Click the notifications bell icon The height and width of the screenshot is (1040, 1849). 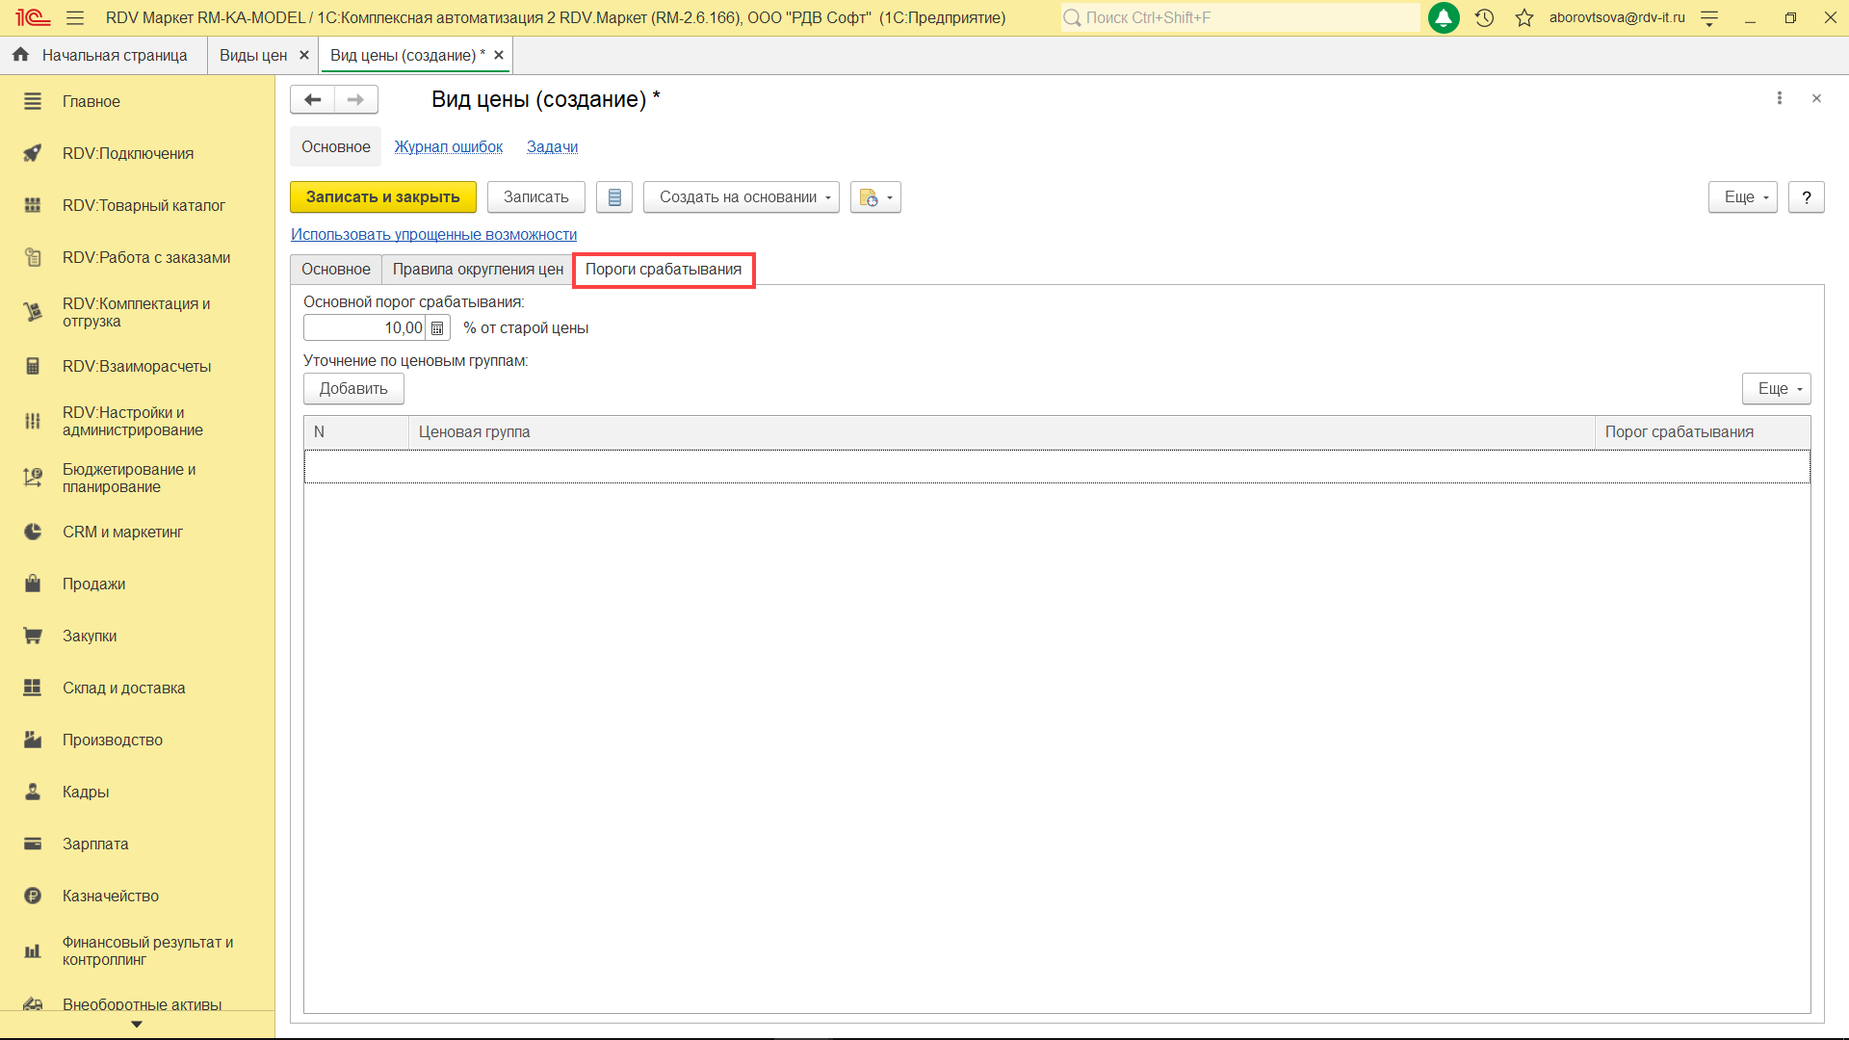click(x=1443, y=17)
